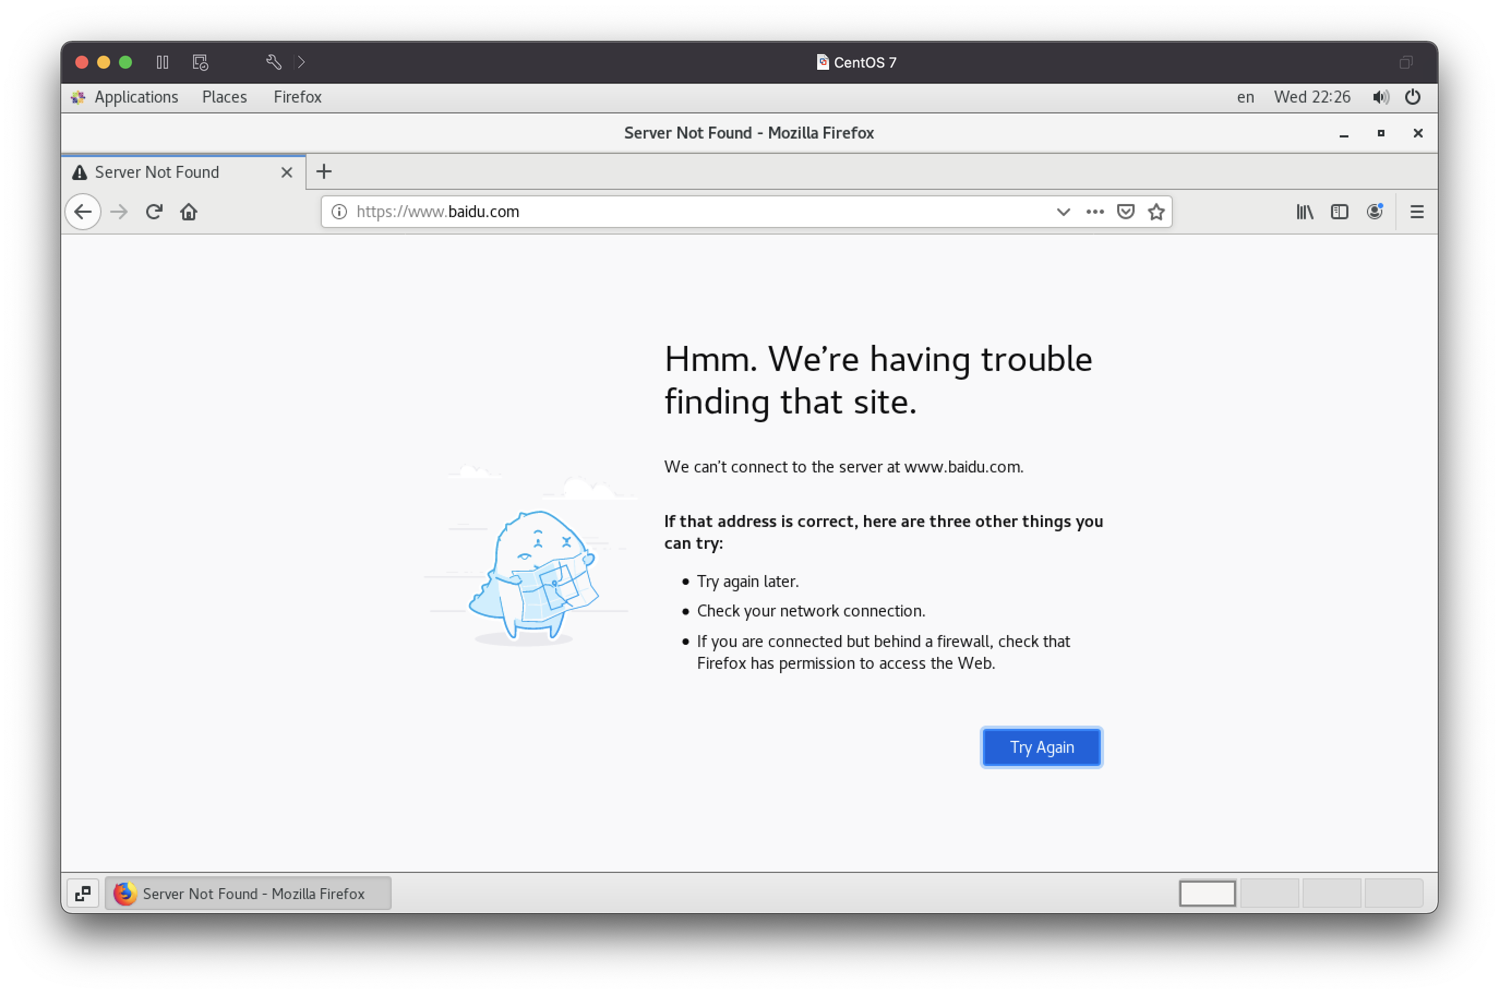The height and width of the screenshot is (994, 1499).
Task: Open page actions three-dot menu
Action: pos(1095,212)
